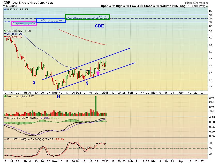Click the latest green price candle
This screenshot has height=163, width=219.
pyautogui.click(x=106, y=64)
